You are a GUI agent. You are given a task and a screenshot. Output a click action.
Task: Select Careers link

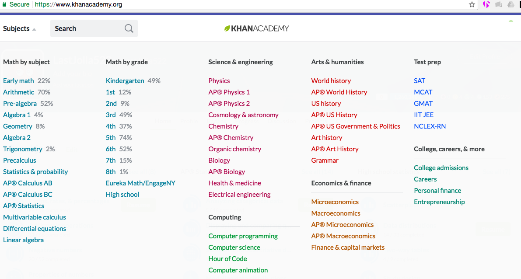coord(425,179)
